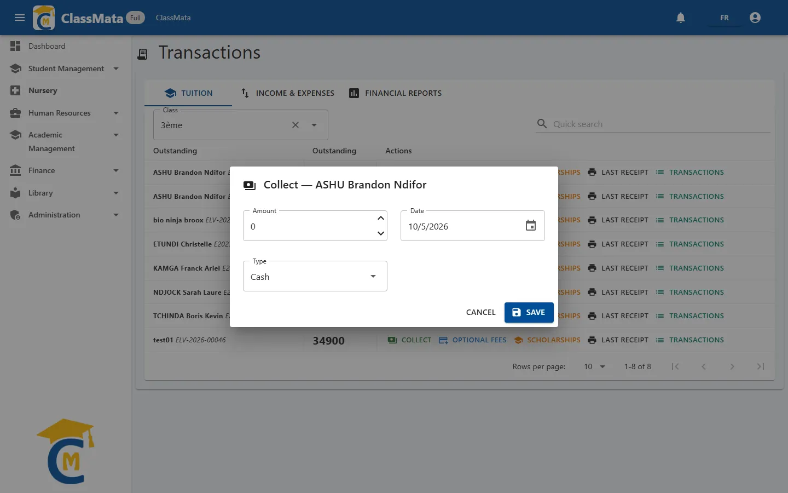The width and height of the screenshot is (788, 493).
Task: Open the hamburger navigation menu
Action: click(x=20, y=18)
